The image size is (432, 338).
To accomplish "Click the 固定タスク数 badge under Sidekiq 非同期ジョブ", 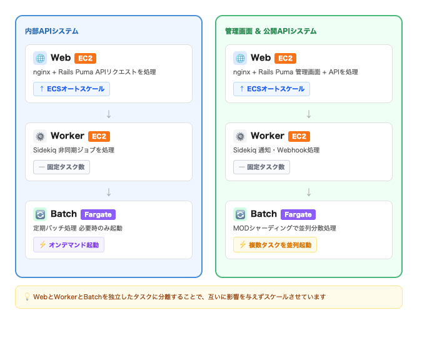I will [x=61, y=167].
